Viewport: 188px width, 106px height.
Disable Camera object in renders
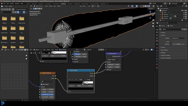[x=186, y=18]
